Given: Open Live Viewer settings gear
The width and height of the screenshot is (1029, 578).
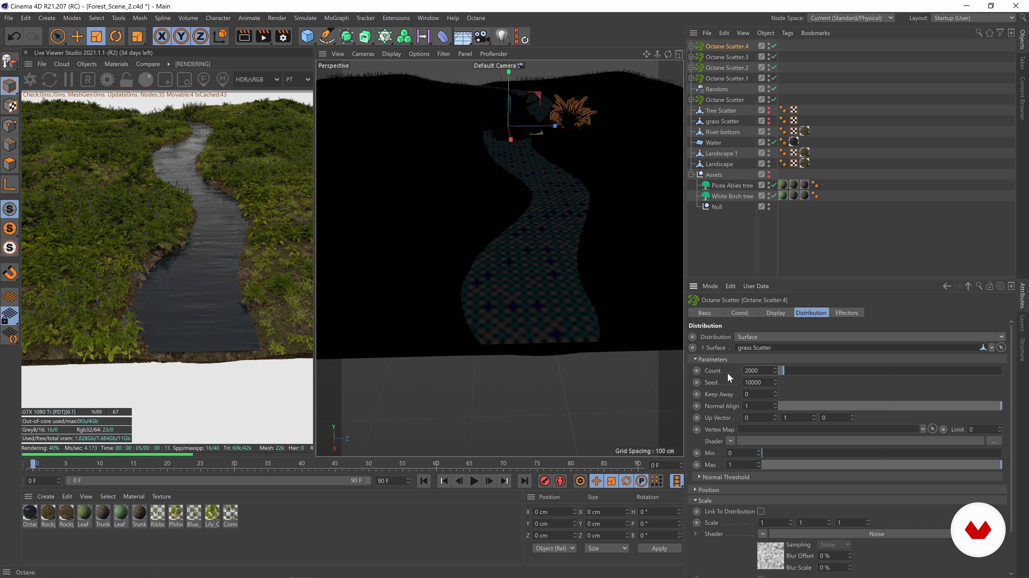Looking at the screenshot, I should [107, 80].
